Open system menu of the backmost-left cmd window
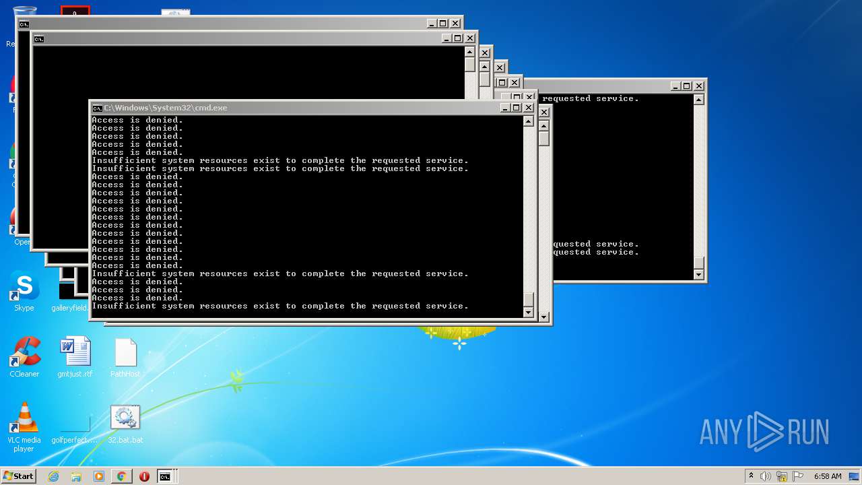 click(24, 24)
